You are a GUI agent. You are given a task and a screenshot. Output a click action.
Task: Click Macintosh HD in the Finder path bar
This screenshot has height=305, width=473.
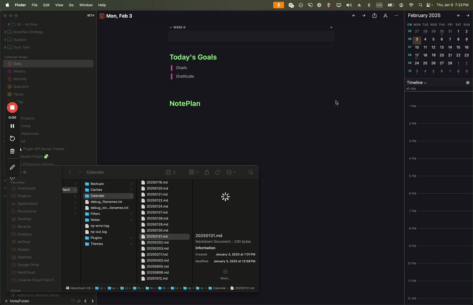(x=78, y=288)
